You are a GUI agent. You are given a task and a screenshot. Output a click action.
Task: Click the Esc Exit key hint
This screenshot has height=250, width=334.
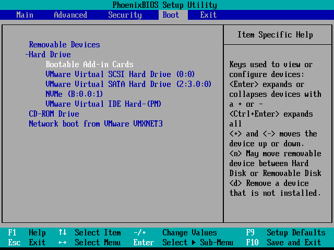pyautogui.click(x=26, y=243)
